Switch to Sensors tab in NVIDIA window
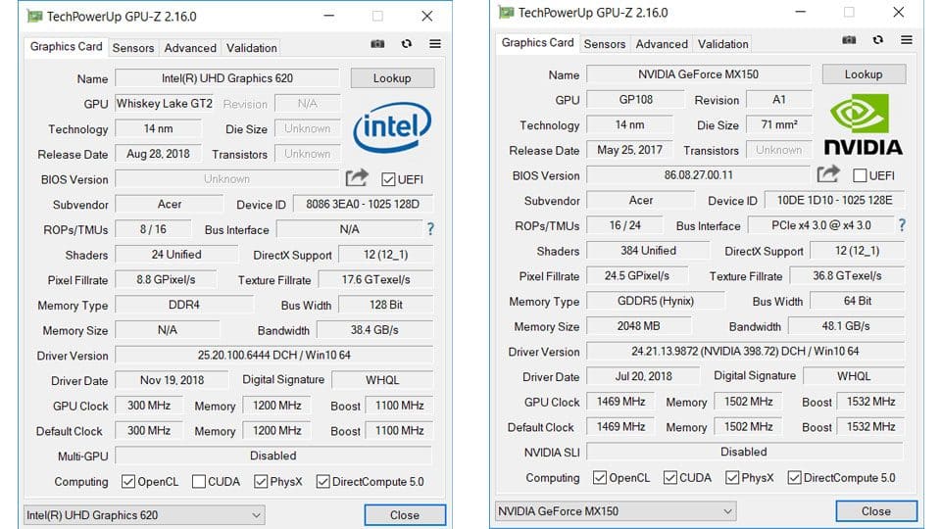Screen dimensions: 941x529 point(605,44)
